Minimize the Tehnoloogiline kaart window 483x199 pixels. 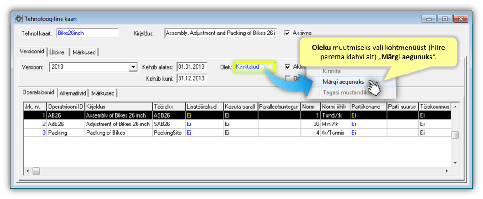click(x=428, y=19)
